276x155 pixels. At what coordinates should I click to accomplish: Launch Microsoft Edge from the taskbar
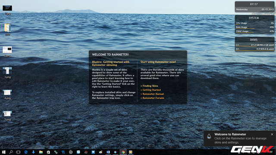pos(26,152)
